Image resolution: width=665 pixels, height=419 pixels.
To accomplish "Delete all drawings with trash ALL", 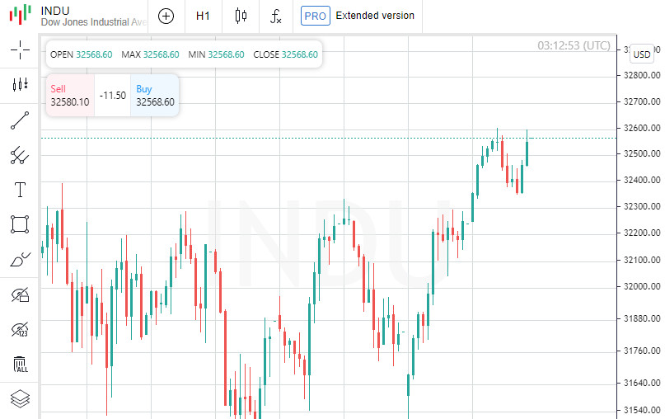I will pos(20,365).
